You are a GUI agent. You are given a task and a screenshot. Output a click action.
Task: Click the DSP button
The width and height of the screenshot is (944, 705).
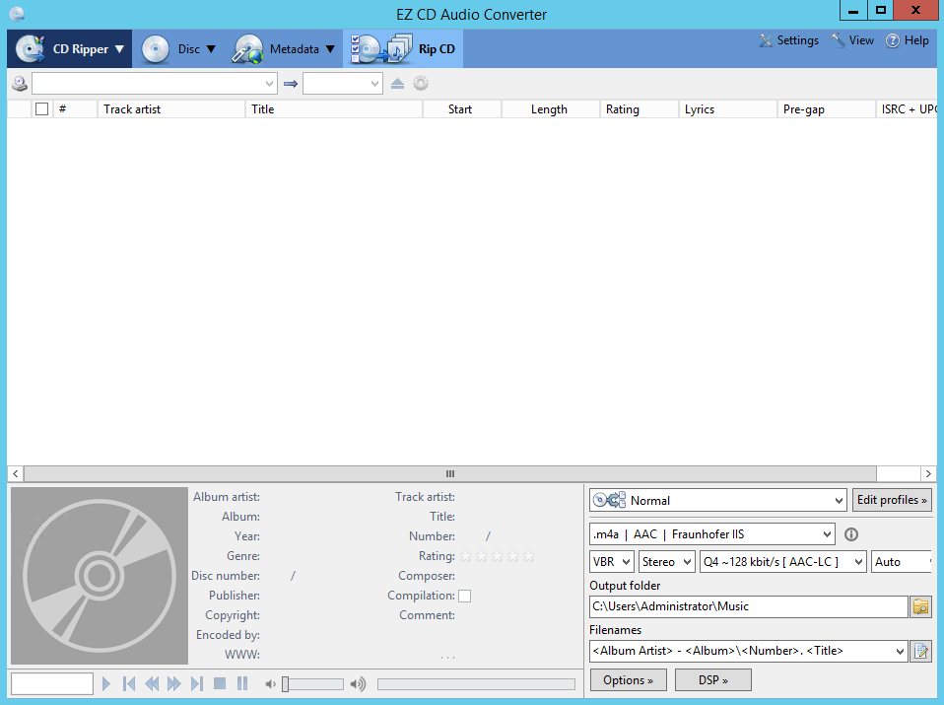[x=713, y=680]
